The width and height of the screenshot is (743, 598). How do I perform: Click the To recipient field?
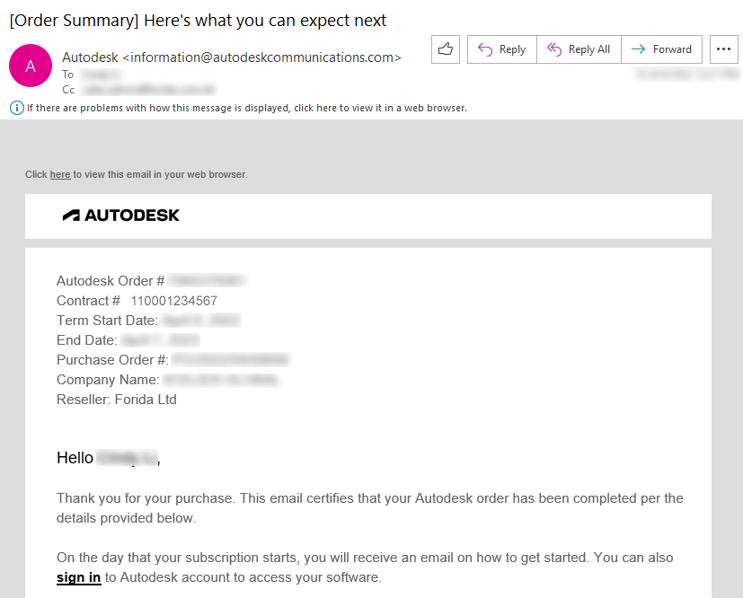tap(101, 75)
